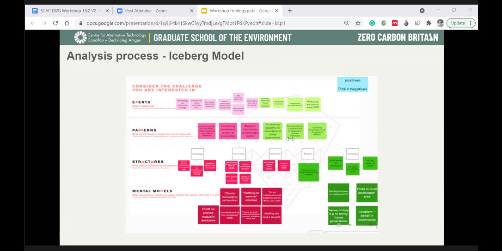502x251 pixels.
Task: Click the browser forward arrow
Action: click(44, 23)
